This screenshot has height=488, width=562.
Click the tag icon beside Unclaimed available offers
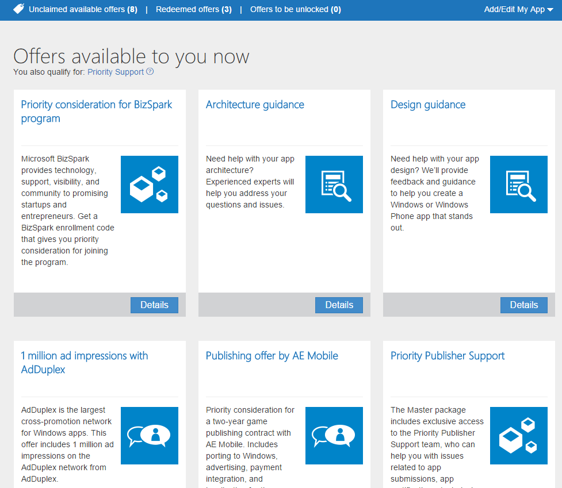tap(18, 9)
